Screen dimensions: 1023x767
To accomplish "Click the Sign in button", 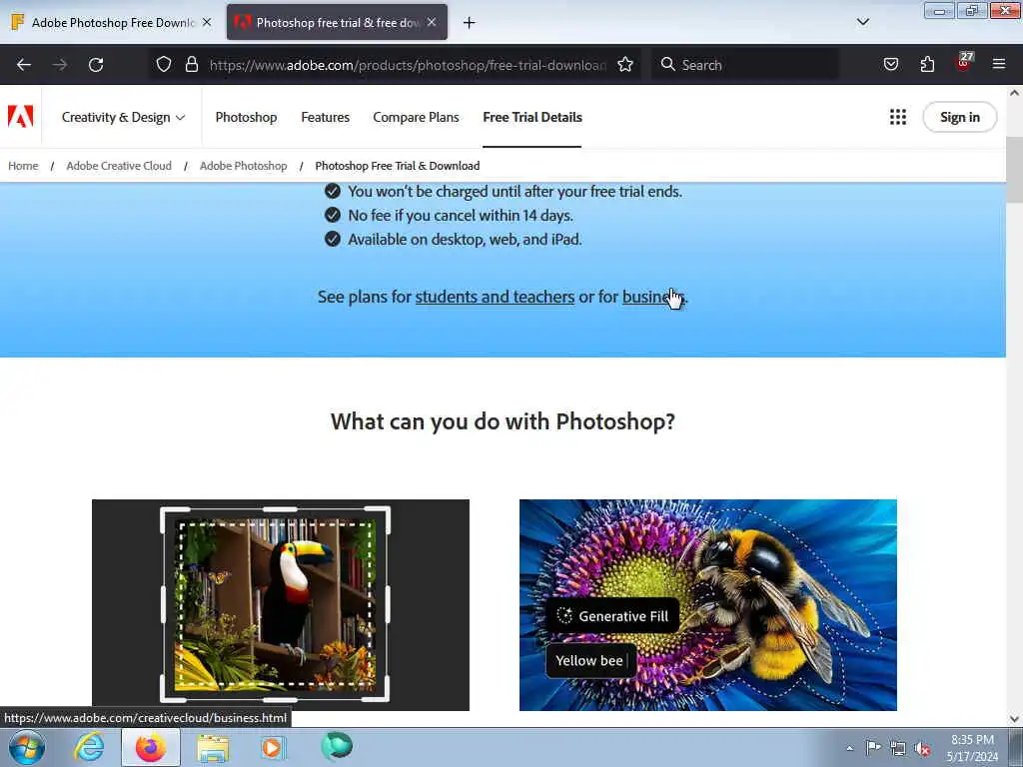I will coord(960,118).
